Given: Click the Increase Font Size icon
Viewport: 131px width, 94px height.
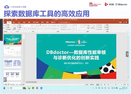Looking at the screenshot, I should coord(38,26).
